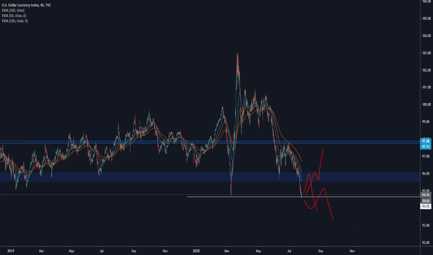Select the EMA (50, close, 0) indicator label
Image resolution: width=433 pixels, height=255 pixels.
(x=14, y=15)
